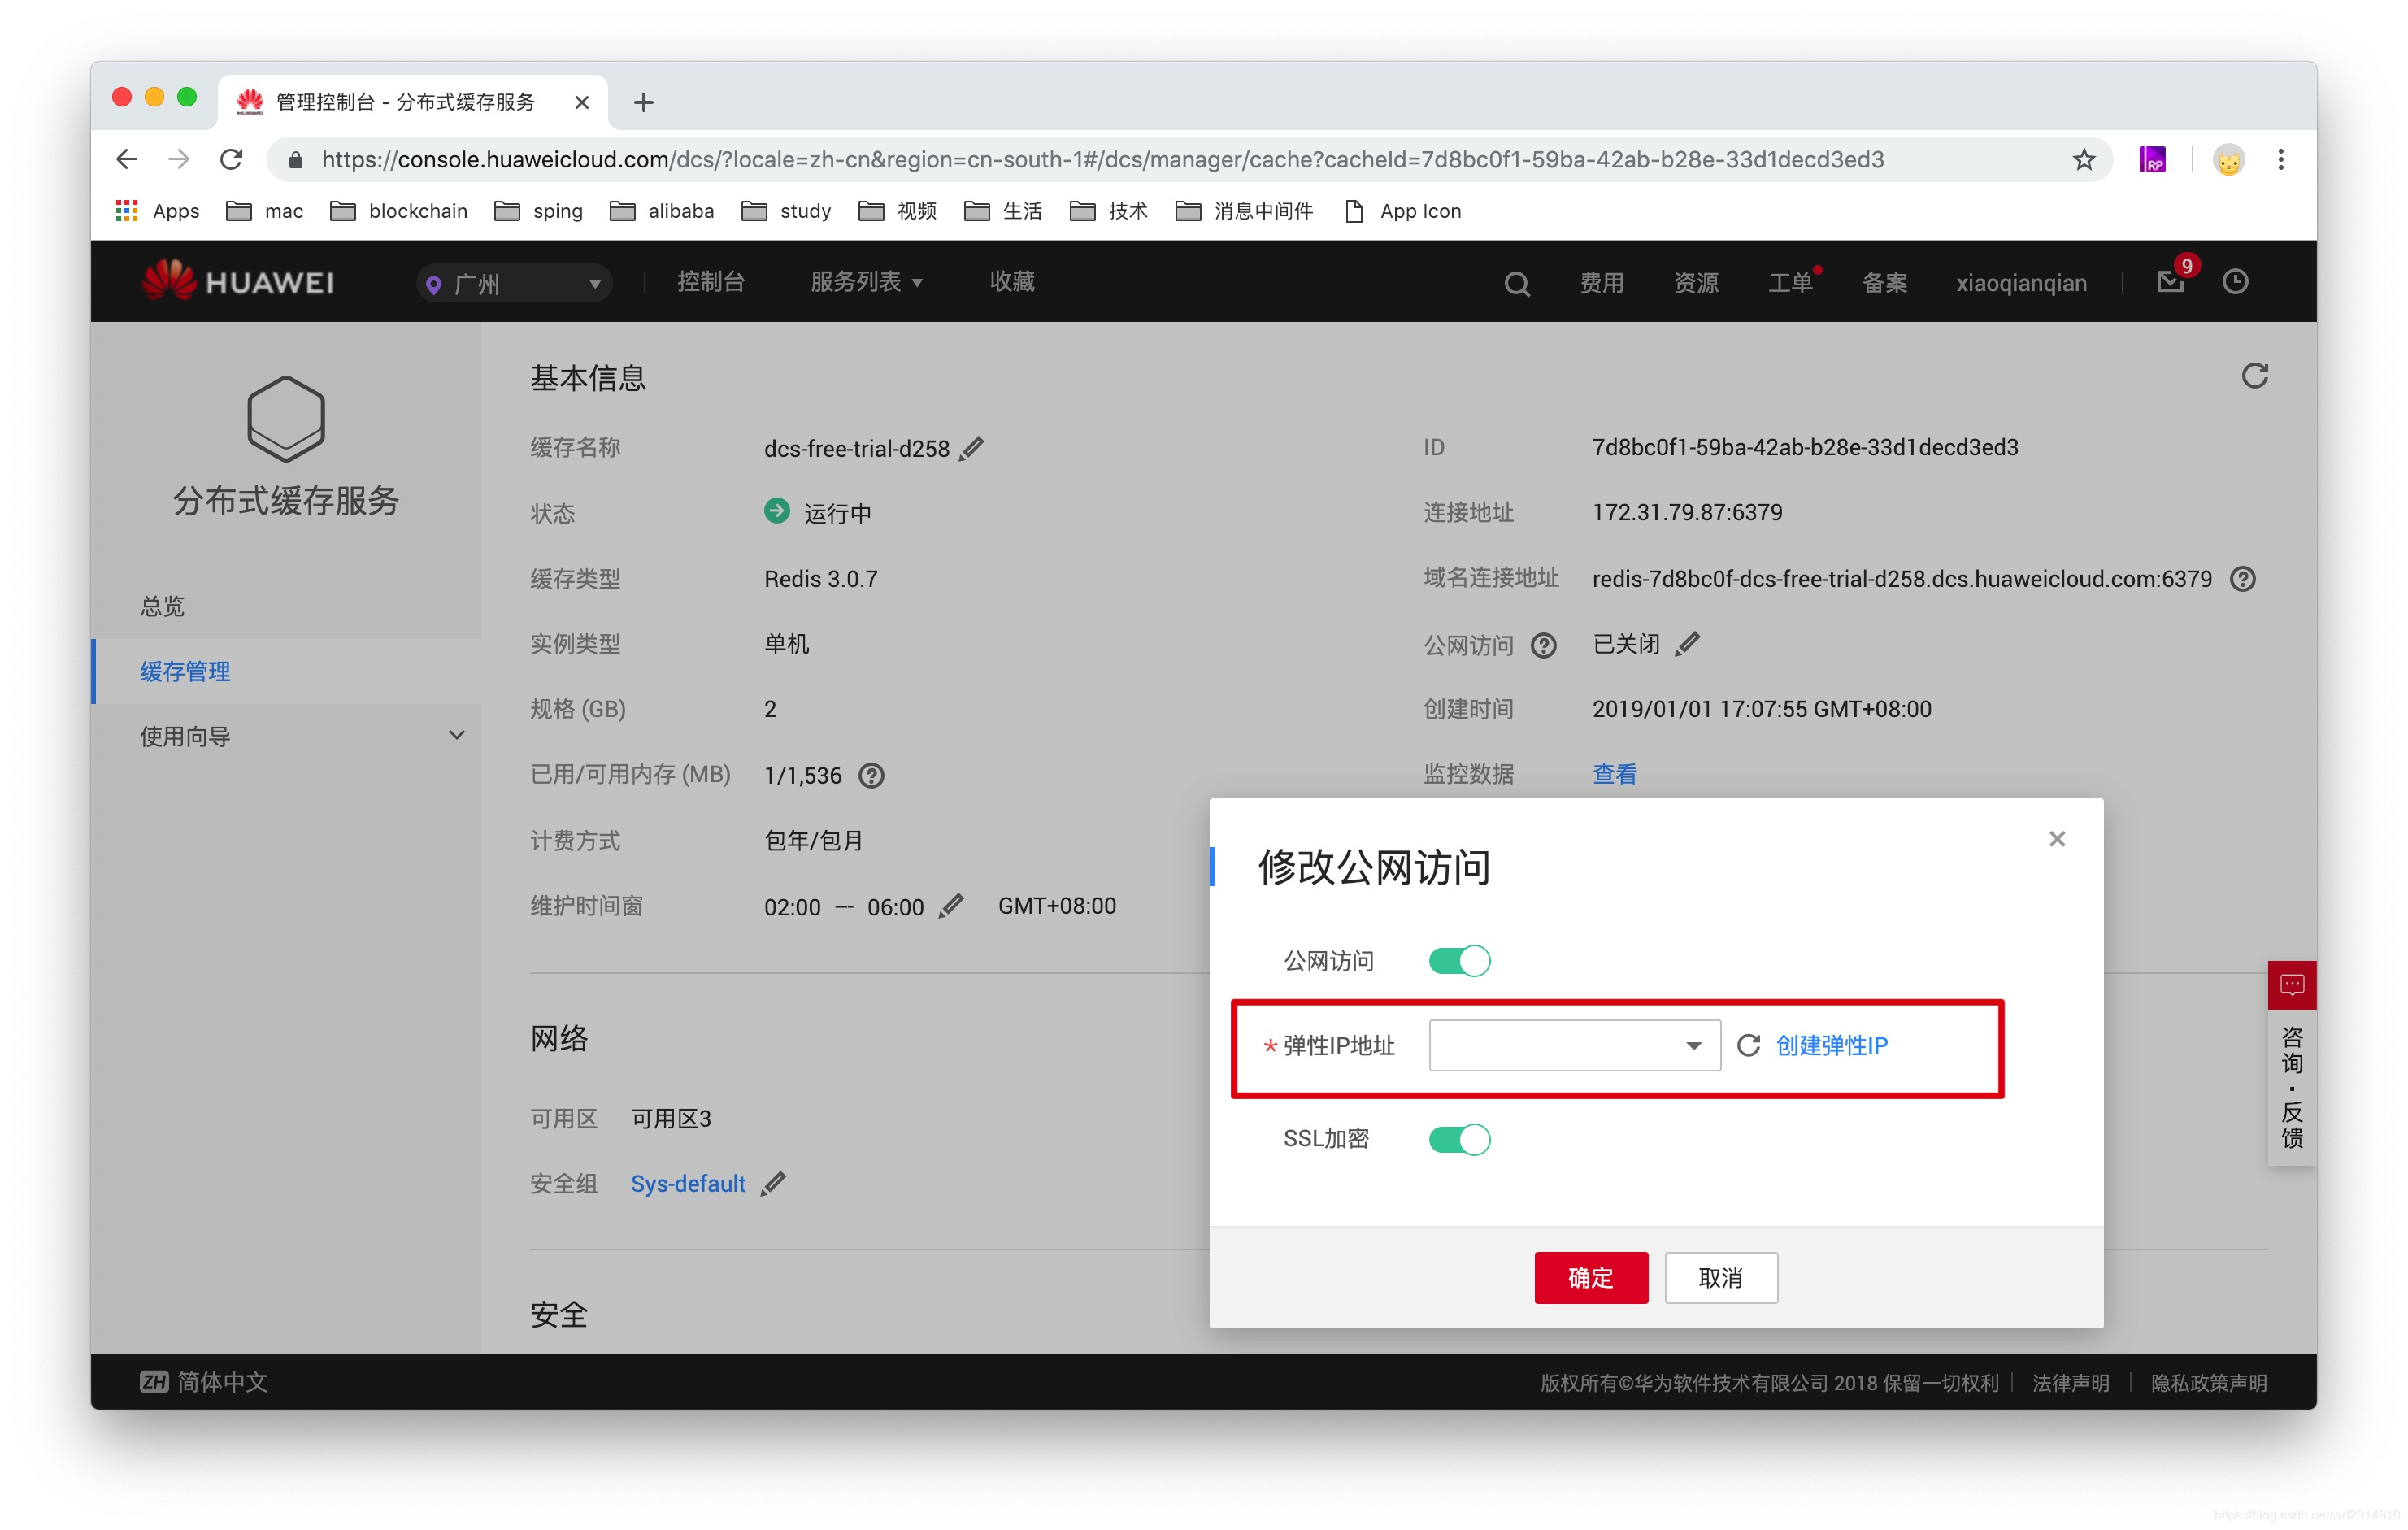Viewport: 2408px width, 1530px height.
Task: Click the refresh icon beside elastic IP dropdown
Action: point(1748,1045)
